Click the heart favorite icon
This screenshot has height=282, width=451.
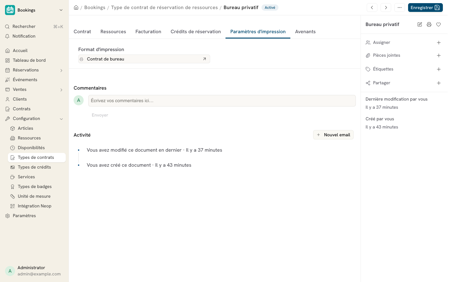coord(438,24)
